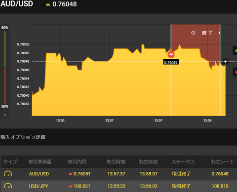The height and width of the screenshot is (192, 237).
Task: Click the expiry time 13:56:02
Action: 149,186
